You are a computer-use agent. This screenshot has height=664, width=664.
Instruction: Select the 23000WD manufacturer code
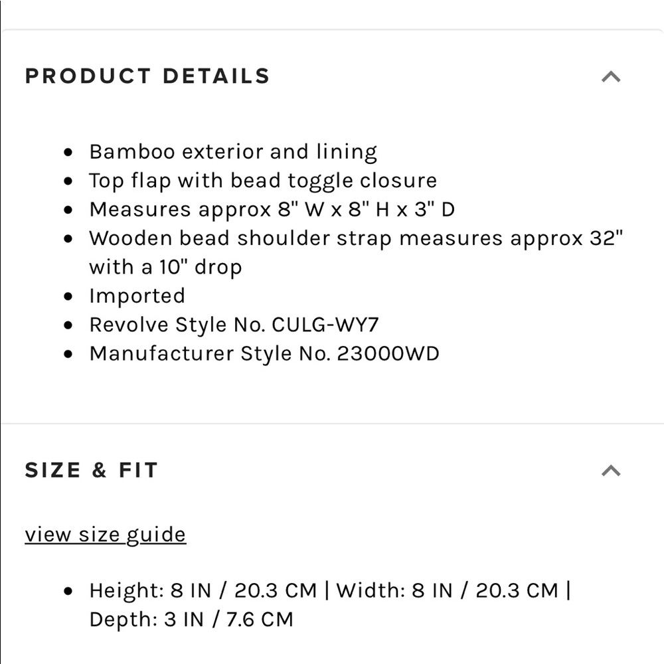click(x=388, y=353)
